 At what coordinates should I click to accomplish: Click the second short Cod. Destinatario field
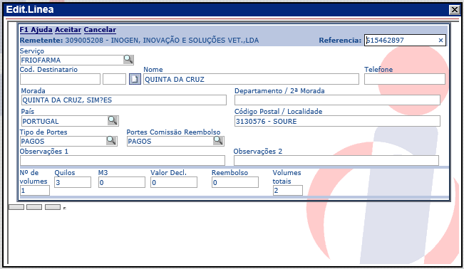(x=114, y=79)
